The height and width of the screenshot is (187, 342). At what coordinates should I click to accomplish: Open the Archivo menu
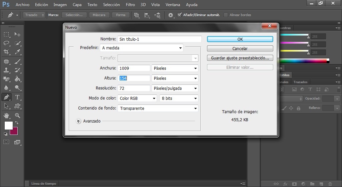[22, 5]
